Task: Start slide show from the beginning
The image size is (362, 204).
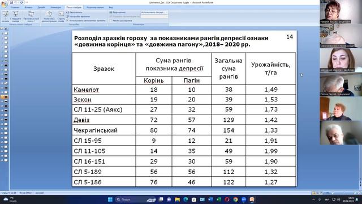Action: (5, 16)
